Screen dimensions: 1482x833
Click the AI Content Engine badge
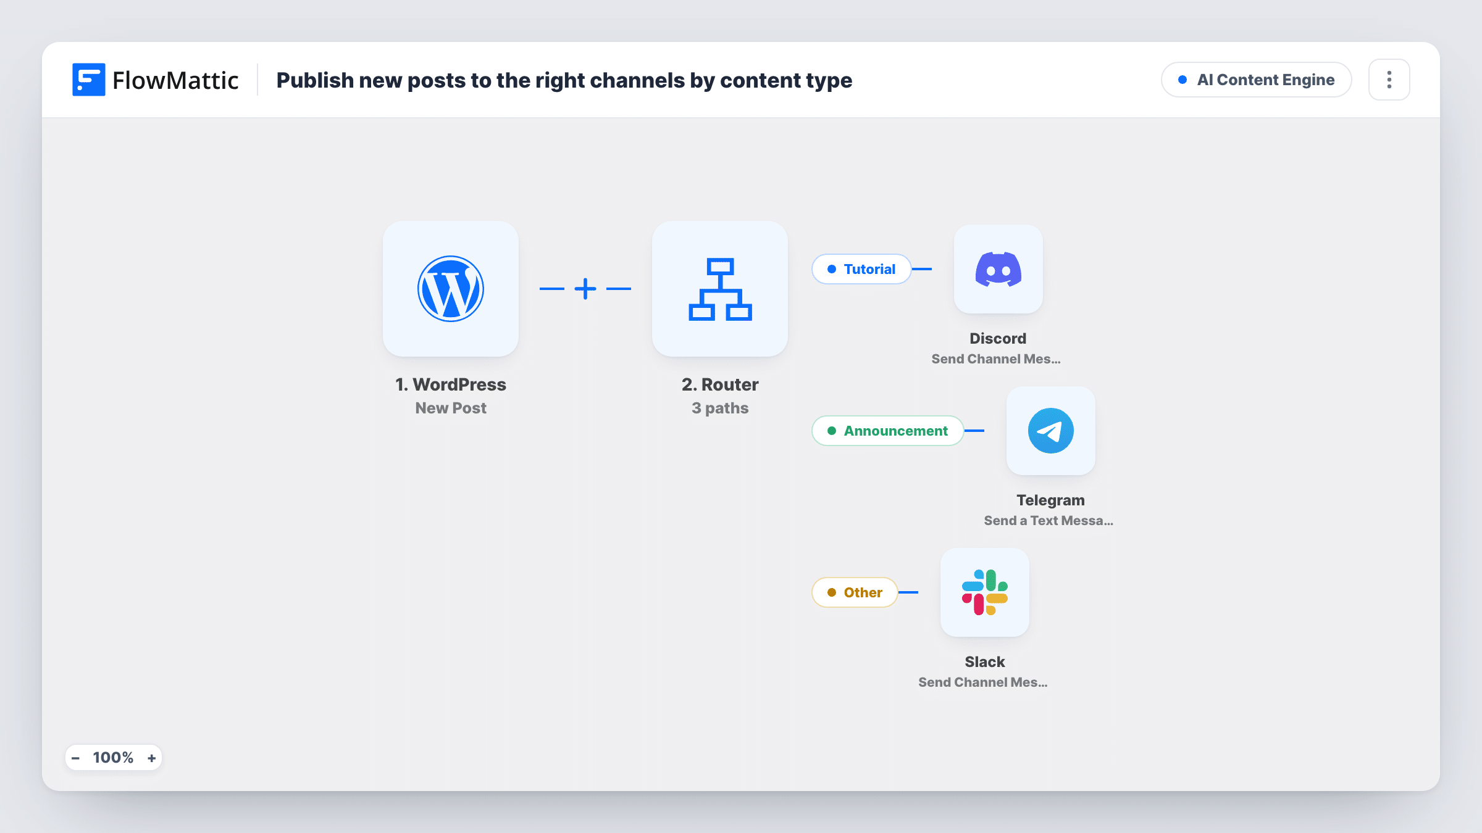coord(1257,80)
